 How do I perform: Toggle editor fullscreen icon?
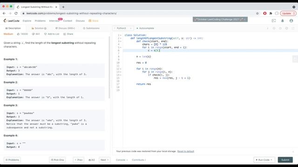[x=293, y=28]
